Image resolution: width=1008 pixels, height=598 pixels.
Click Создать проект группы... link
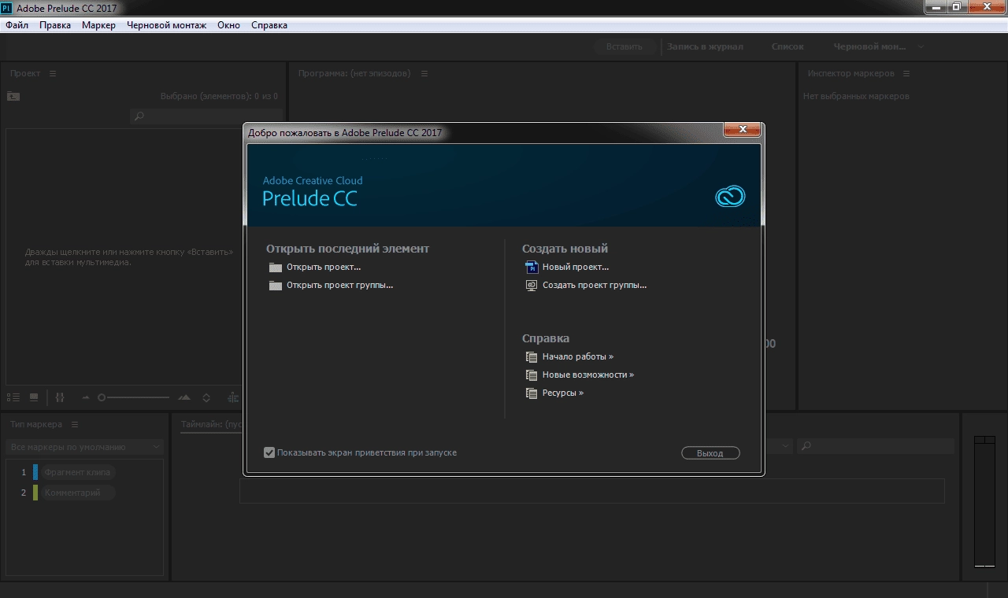tap(595, 286)
